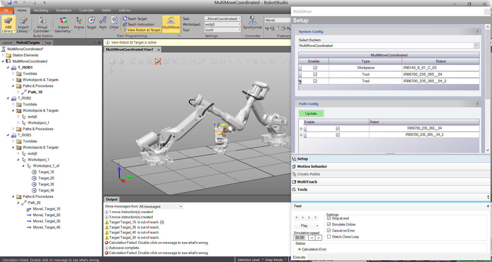The height and width of the screenshot is (262, 492).
Task: Click the Virtual Controller icon
Action: pyautogui.click(x=42, y=20)
